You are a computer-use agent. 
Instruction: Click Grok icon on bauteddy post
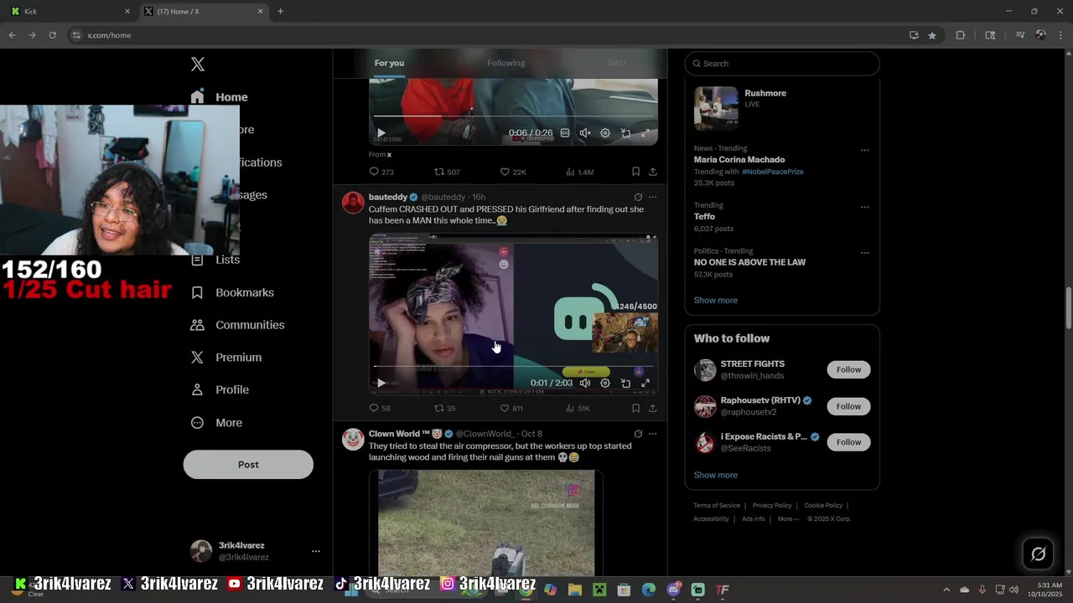click(x=638, y=198)
